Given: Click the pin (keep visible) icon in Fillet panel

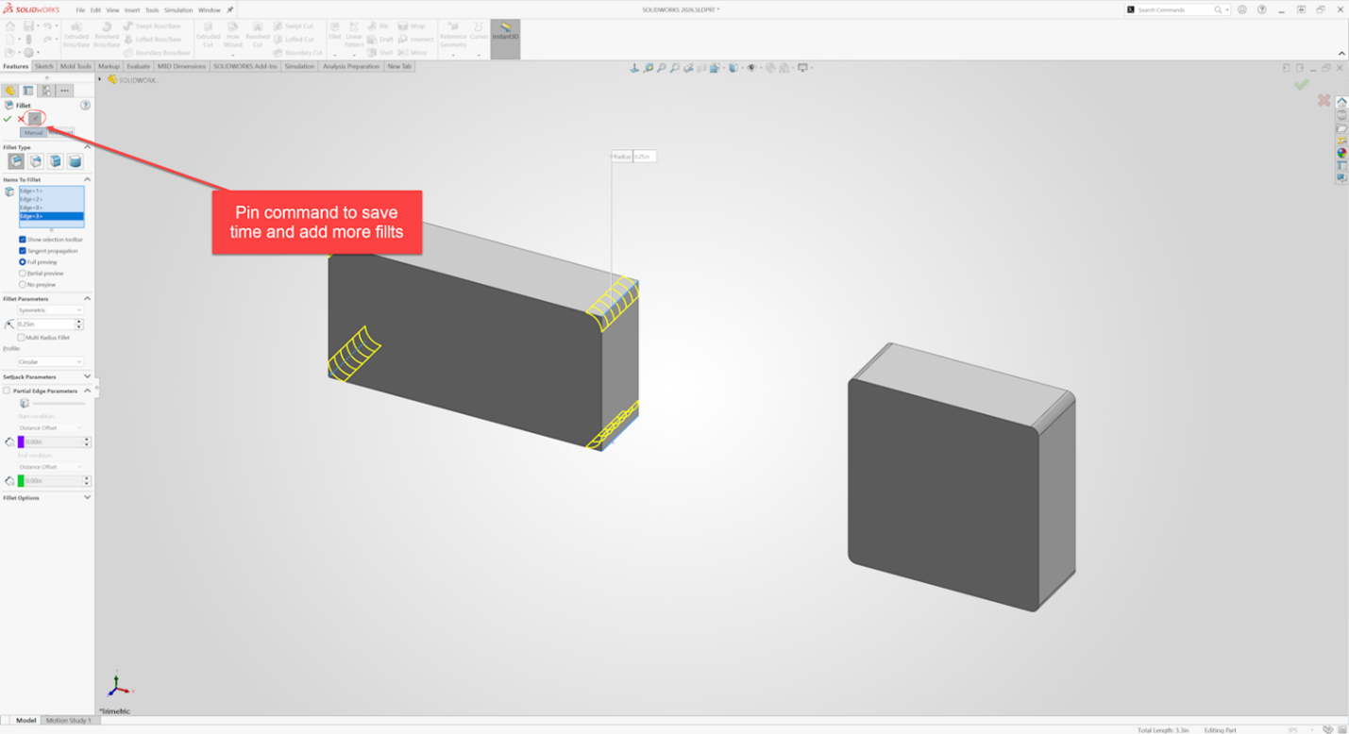Looking at the screenshot, I should point(35,118).
